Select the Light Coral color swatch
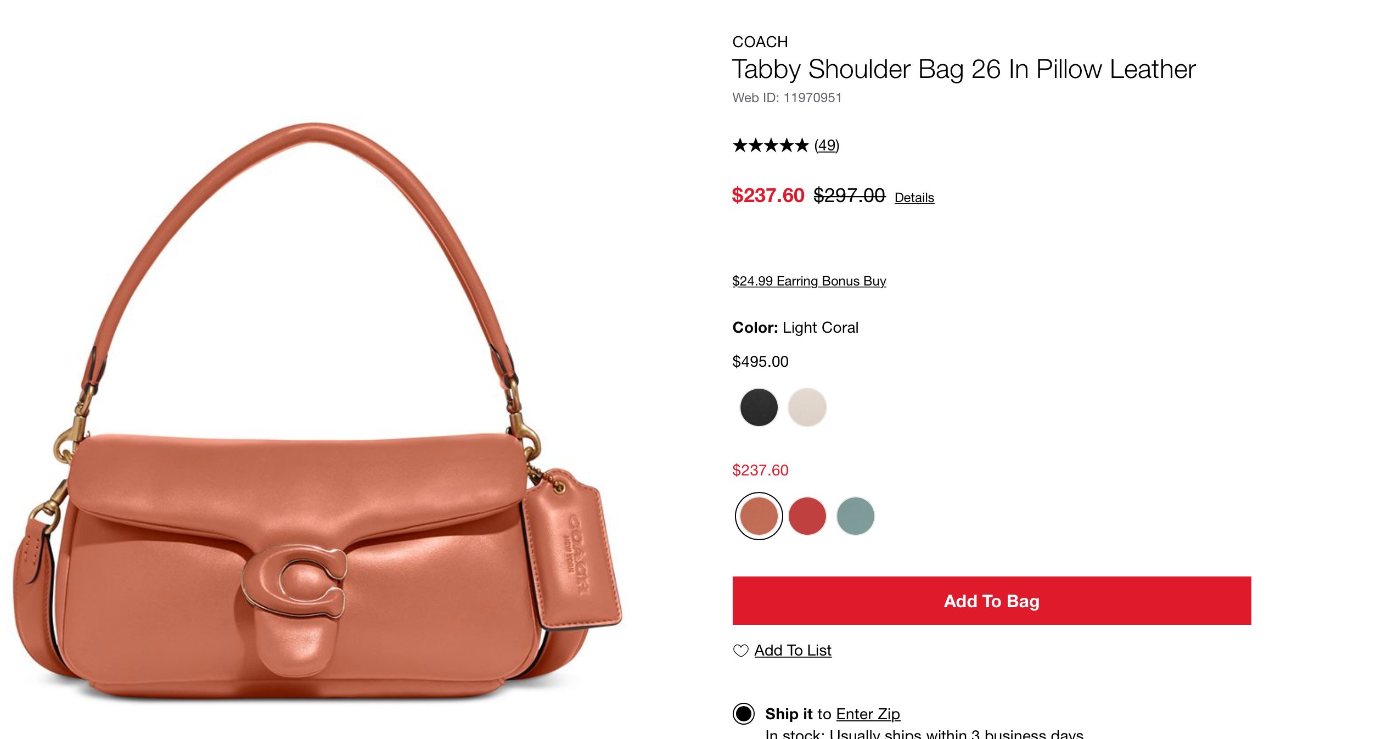Viewport: 1393px width, 739px height. [x=759, y=516]
